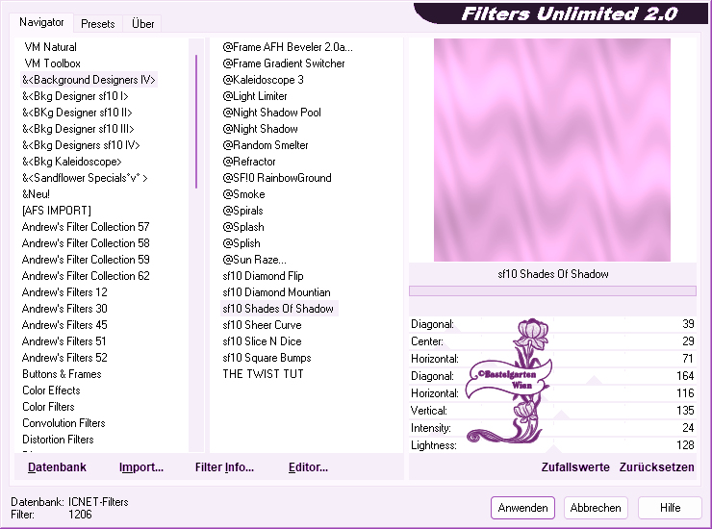
Task: Select @Random Smelter filter
Action: click(x=266, y=145)
